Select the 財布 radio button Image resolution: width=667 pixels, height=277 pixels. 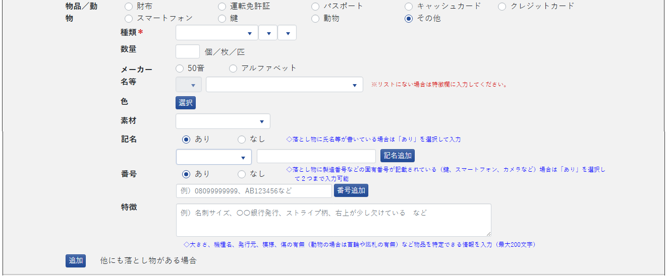[129, 7]
